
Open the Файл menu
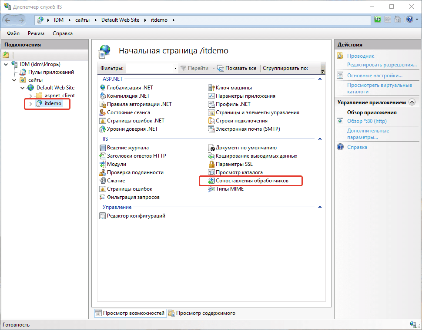13,33
